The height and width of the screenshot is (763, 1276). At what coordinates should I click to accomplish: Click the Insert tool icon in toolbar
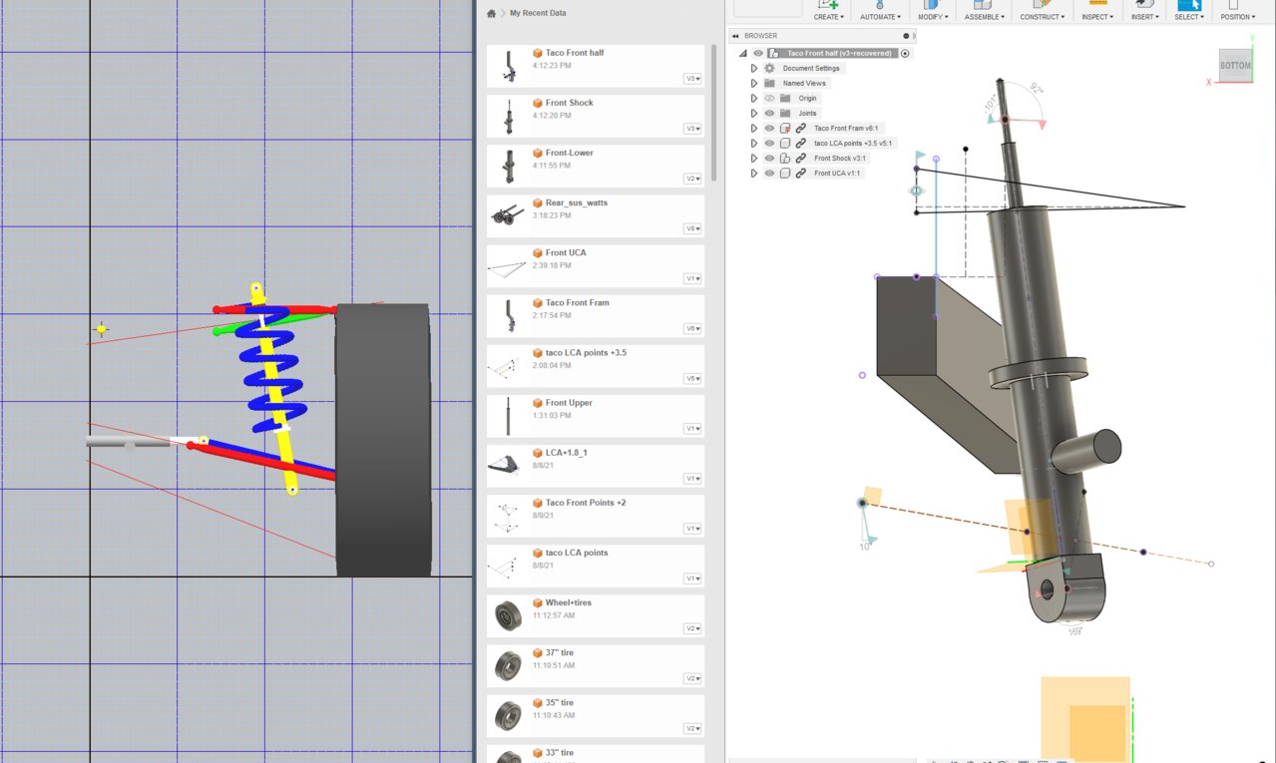[1144, 5]
